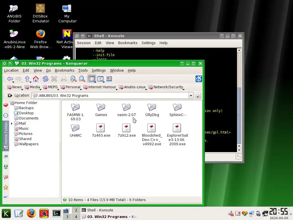Go up one directory with Up arrow
The image size is (293, 220).
[27, 79]
